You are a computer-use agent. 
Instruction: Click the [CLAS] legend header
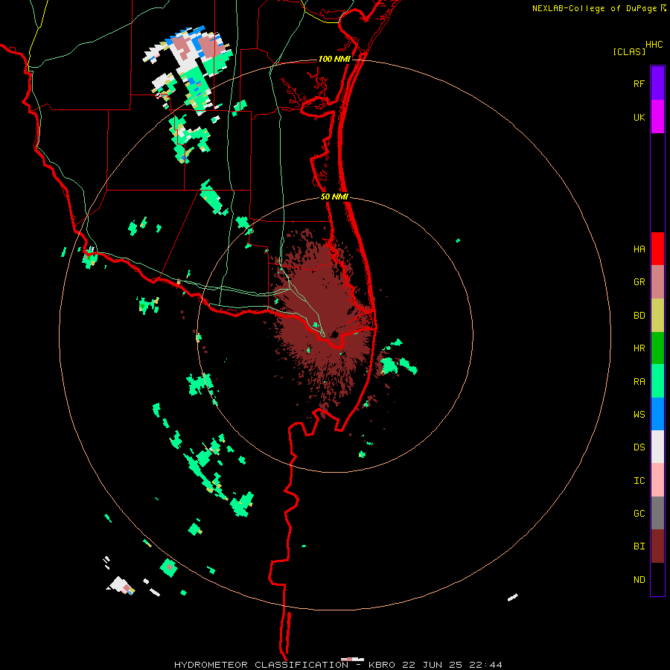coord(629,51)
